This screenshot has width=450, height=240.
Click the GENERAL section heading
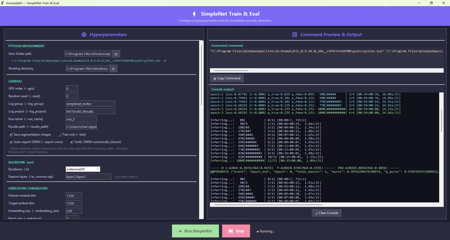(15, 81)
